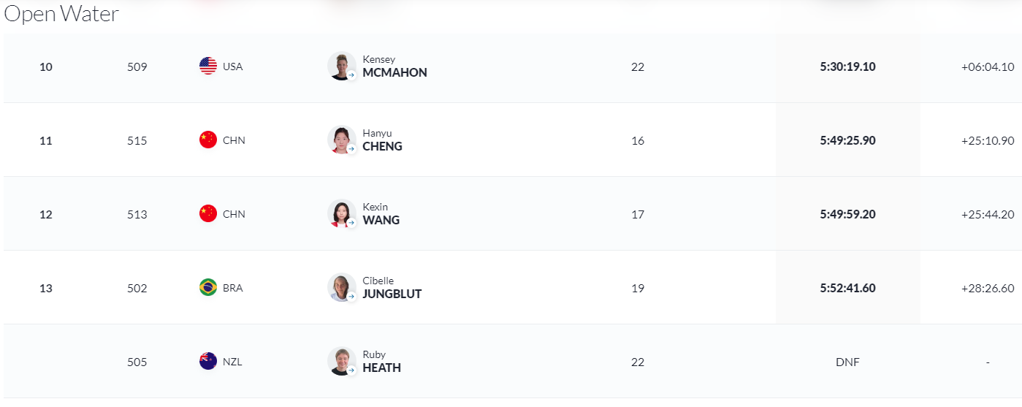The height and width of the screenshot is (407, 1022).
Task: Open Cibelle Jungblut's profile arrow badge
Action: [x=351, y=296]
